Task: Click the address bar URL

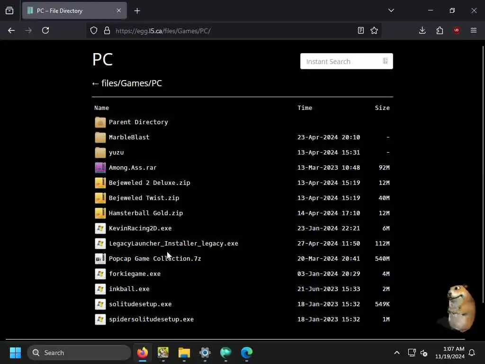Action: (x=163, y=31)
